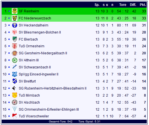Click the FC Niederwuerzbach club crest
Viewport: 149px width, 125px height.
pyautogui.click(x=15, y=18)
